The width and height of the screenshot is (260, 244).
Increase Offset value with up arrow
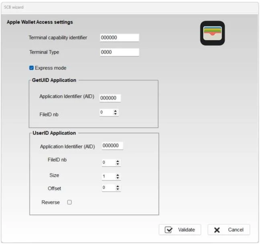[118, 186]
